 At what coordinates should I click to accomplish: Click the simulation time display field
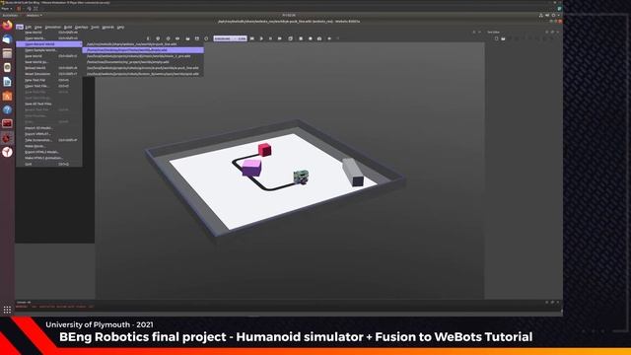[230, 38]
